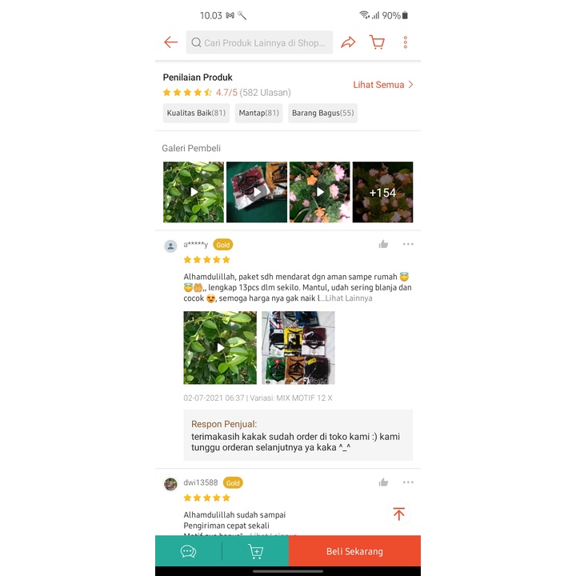
Task: Play the leaf video in a*****y review
Action: pos(220,347)
